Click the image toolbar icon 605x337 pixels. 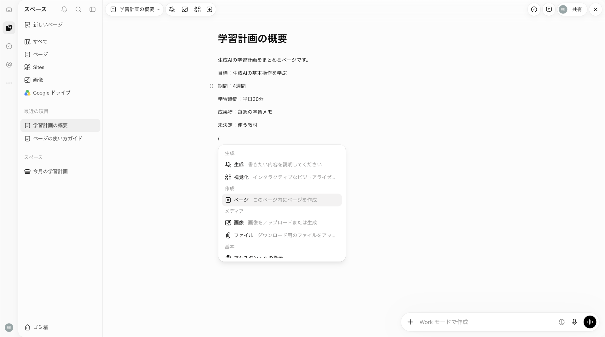tap(185, 9)
